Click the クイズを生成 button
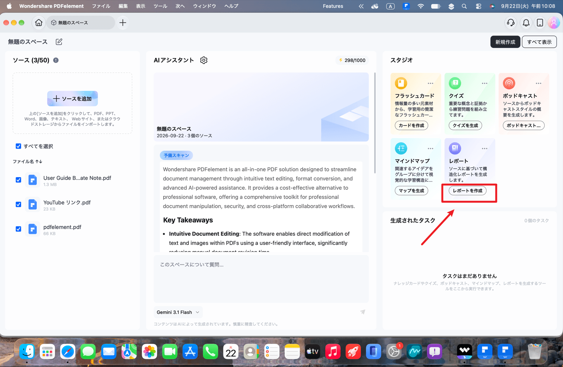 point(465,125)
